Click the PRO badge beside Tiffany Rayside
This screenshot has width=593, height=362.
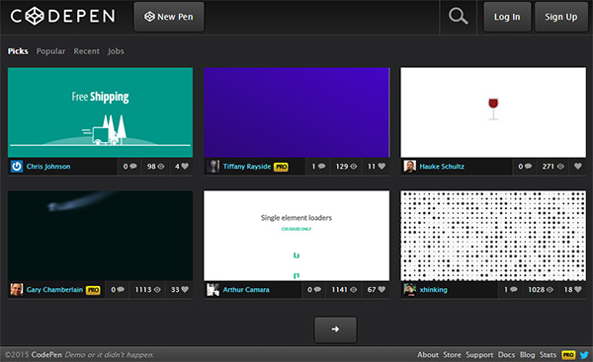tap(281, 167)
